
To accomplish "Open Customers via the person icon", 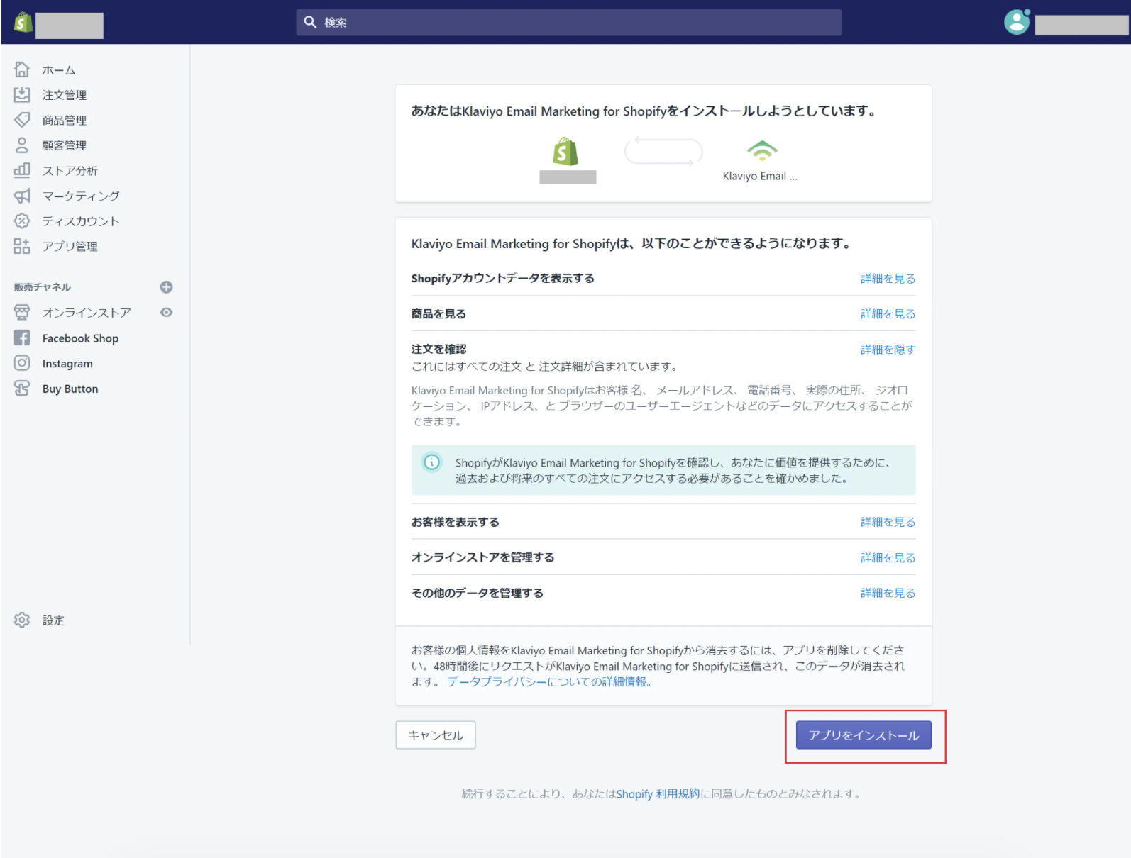I will click(22, 145).
